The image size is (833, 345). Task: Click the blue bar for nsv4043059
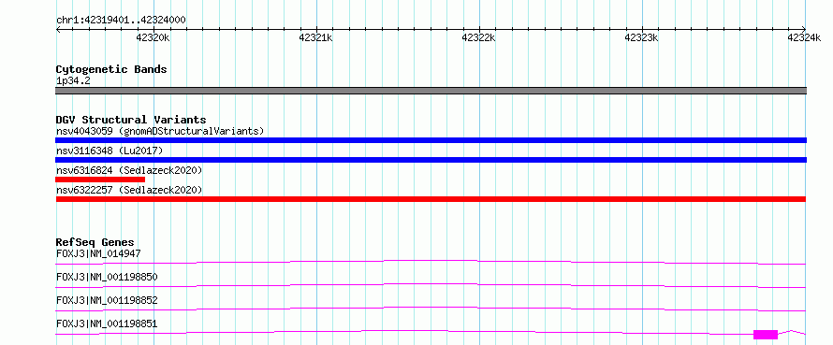(x=431, y=140)
